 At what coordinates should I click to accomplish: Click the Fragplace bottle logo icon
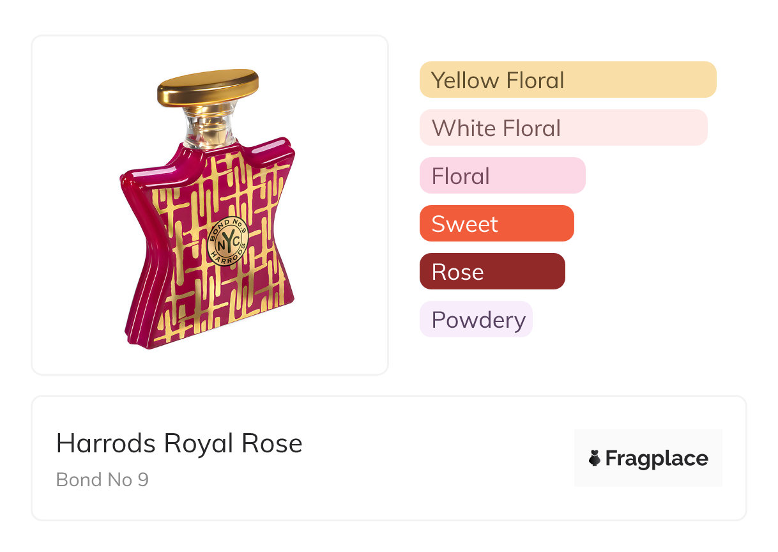[595, 458]
